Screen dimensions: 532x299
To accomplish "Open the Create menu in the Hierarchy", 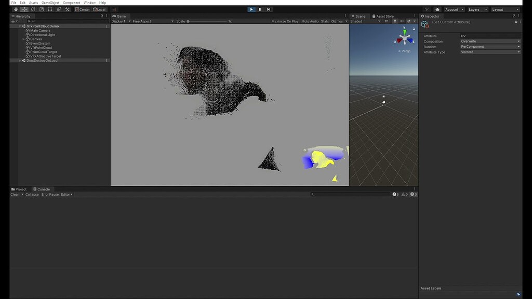I will pos(12,20).
